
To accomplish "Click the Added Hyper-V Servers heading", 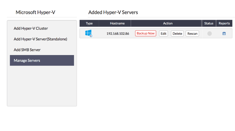I will [x=113, y=12].
